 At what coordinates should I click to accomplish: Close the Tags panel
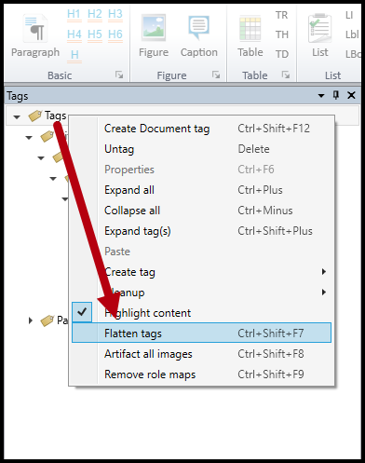(351, 95)
